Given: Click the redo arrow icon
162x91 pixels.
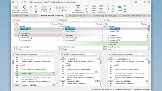Looking at the screenshot, I should point(68,7).
